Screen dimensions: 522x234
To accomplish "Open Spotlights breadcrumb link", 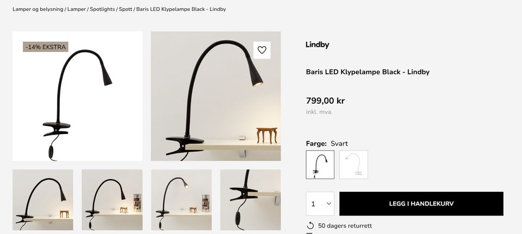I will [102, 9].
